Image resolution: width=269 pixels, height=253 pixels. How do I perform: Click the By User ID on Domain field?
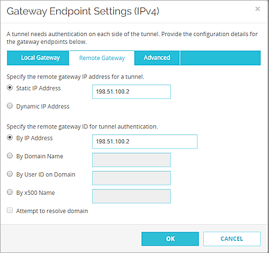(x=131, y=178)
